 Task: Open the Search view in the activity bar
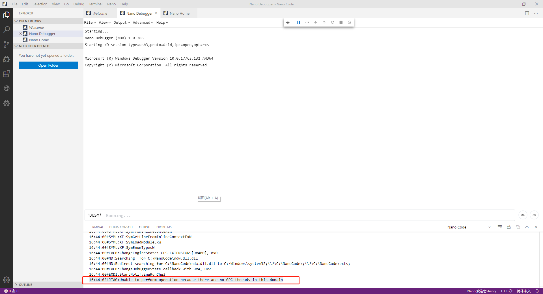point(7,29)
